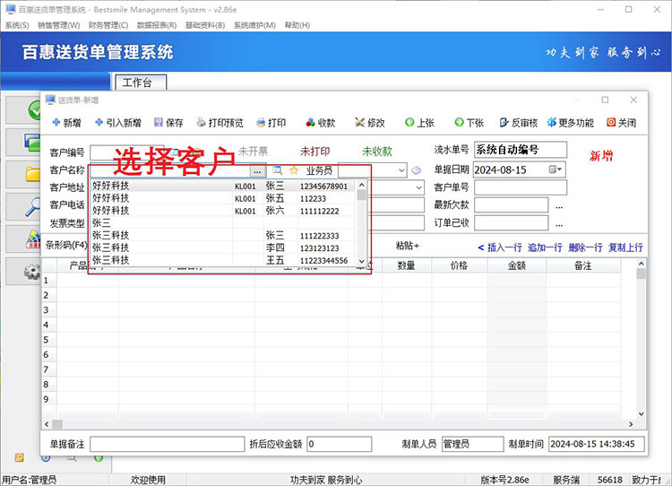The width and height of the screenshot is (672, 486).
Task: Select grid row number 1
Action: coord(49,281)
